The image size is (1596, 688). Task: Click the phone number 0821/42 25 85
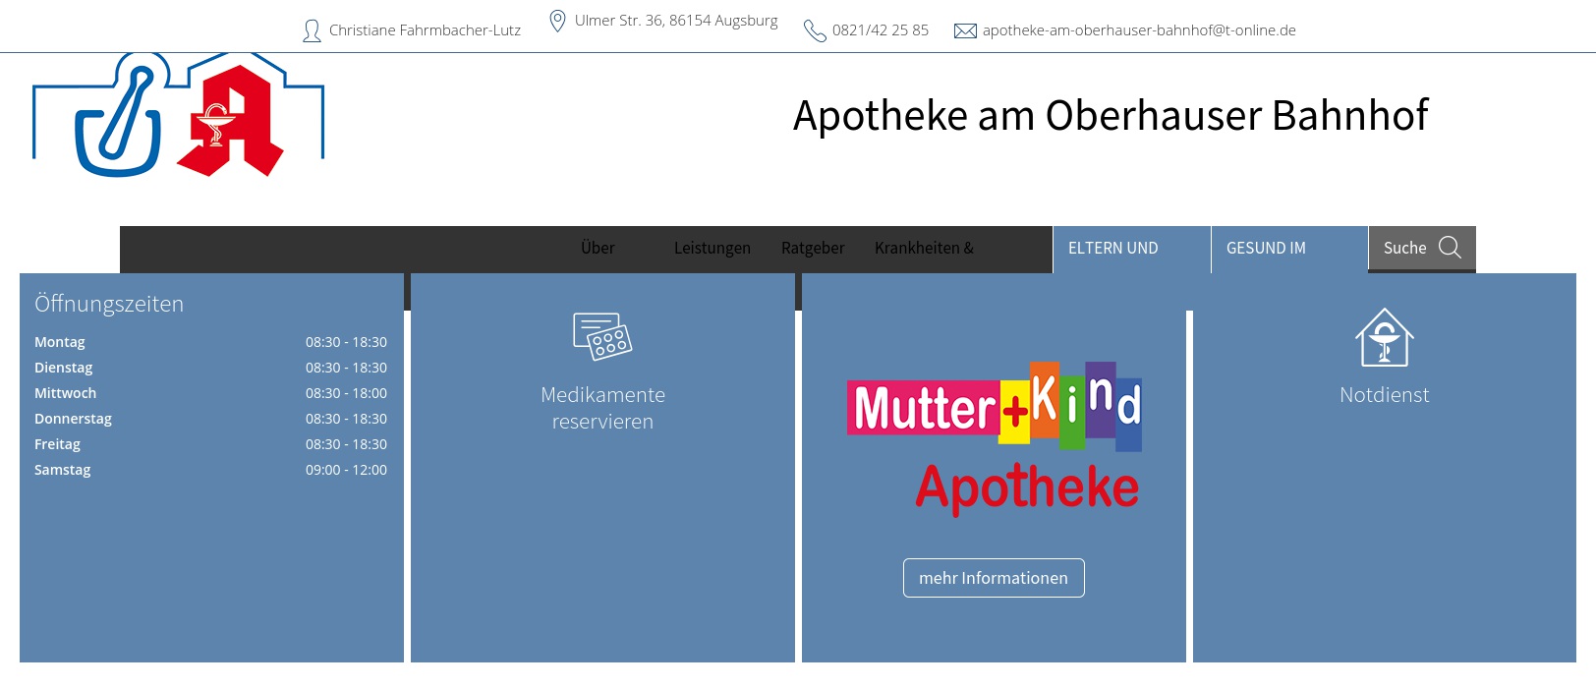pyautogui.click(x=881, y=30)
